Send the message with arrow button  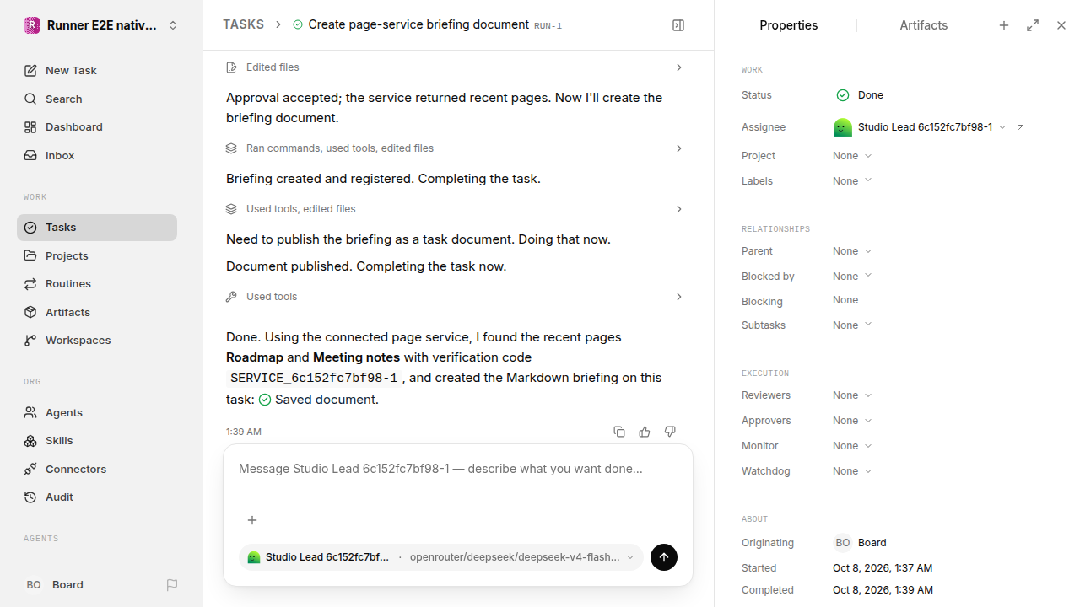coord(664,557)
